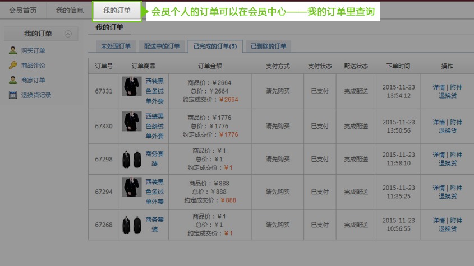Switch to 配送中的订单 tab

tap(162, 46)
